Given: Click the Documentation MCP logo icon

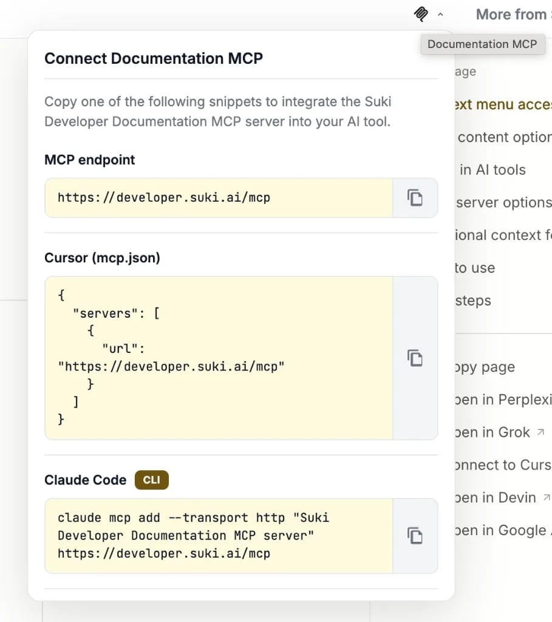Looking at the screenshot, I should point(421,15).
